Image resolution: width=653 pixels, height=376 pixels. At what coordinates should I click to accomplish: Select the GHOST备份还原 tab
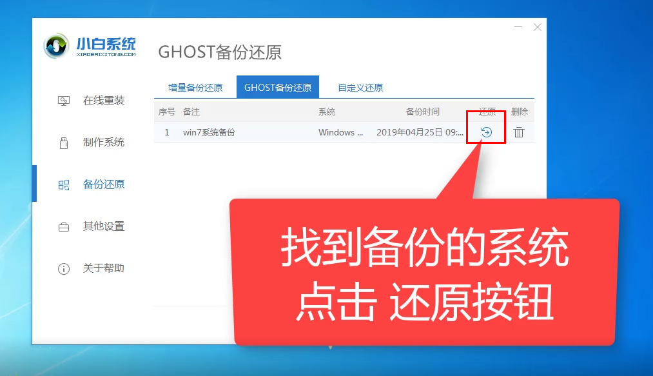pyautogui.click(x=278, y=87)
